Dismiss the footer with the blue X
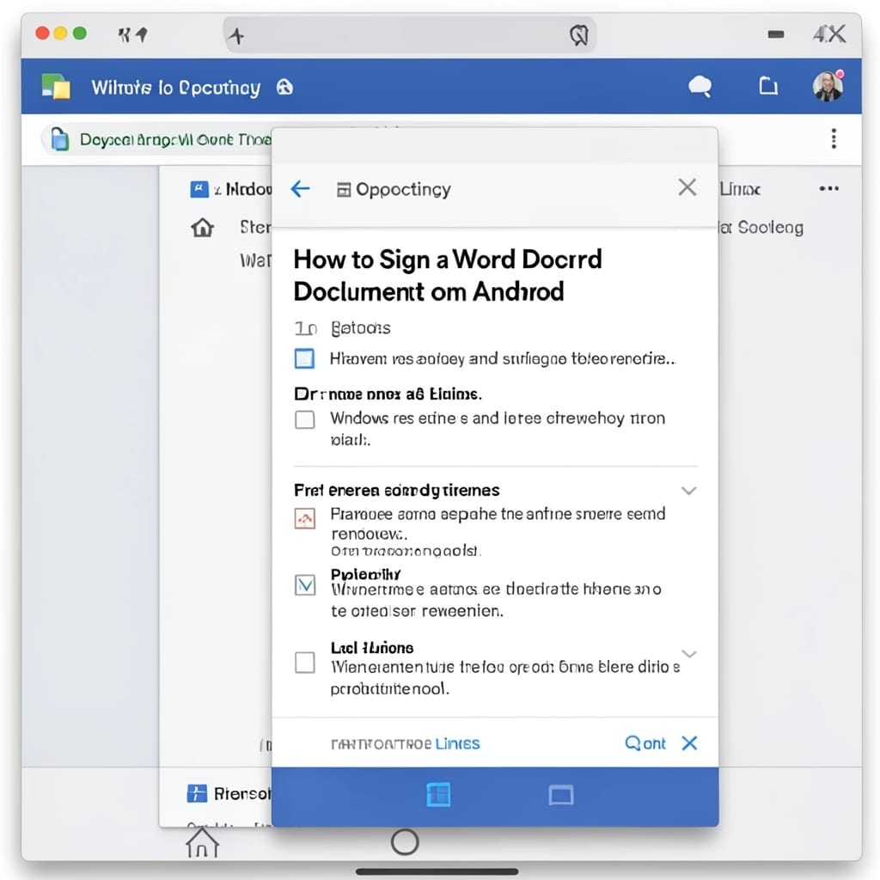Viewport: 880px width, 880px height. pyautogui.click(x=689, y=743)
